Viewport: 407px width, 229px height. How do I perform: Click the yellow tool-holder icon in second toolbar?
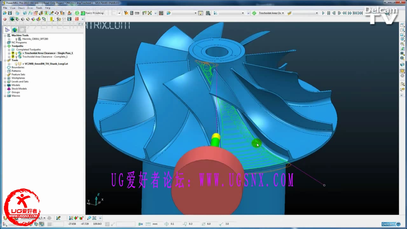tap(52, 19)
